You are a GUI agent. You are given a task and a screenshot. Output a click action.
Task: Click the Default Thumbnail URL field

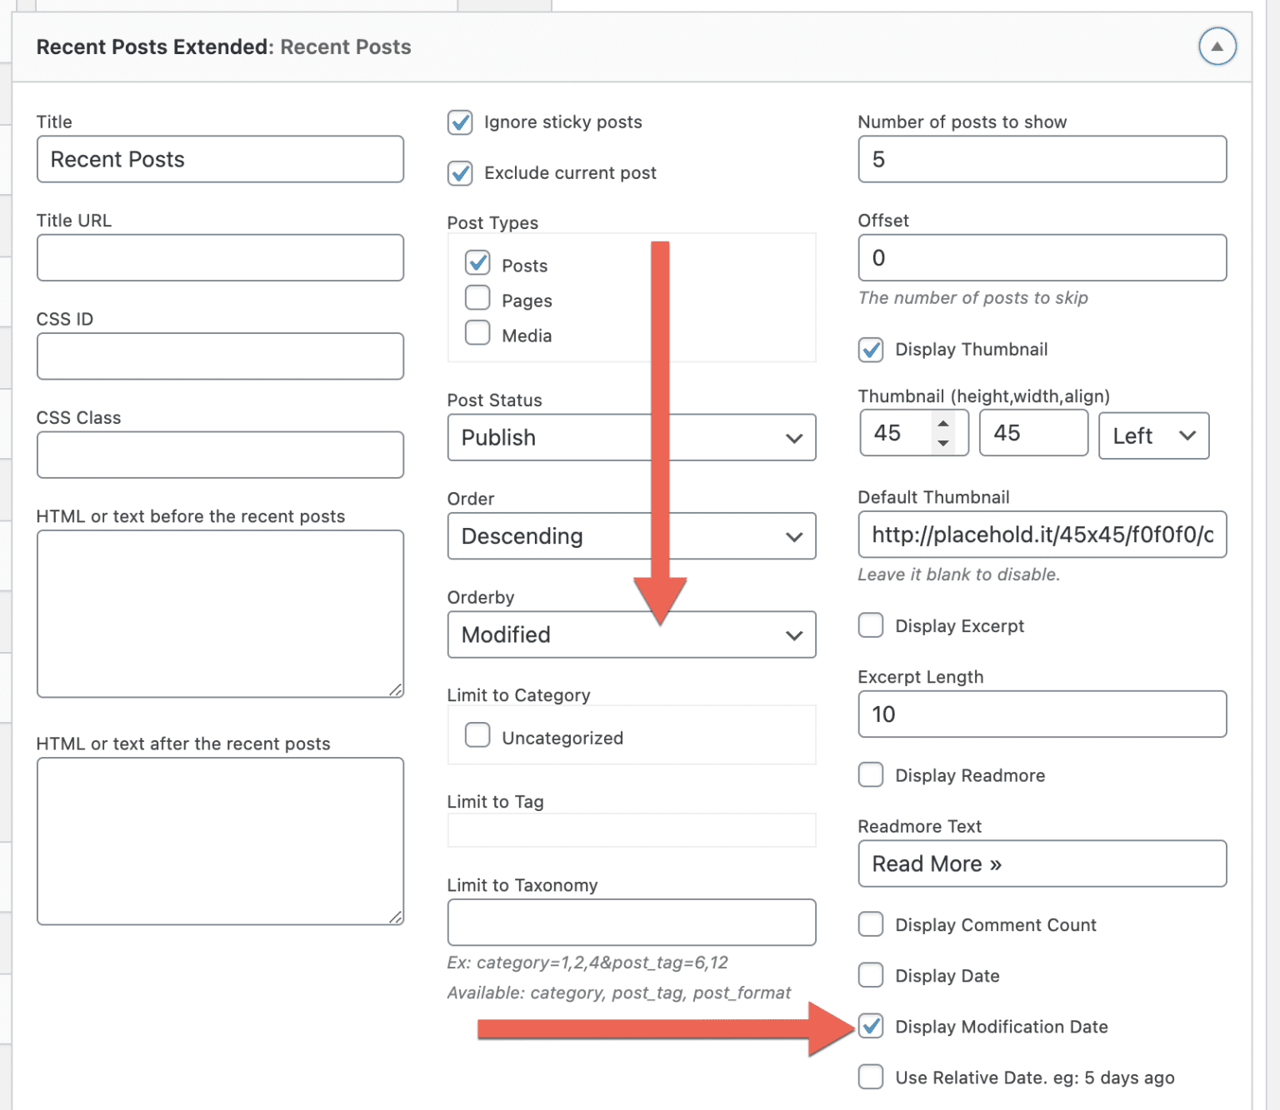coord(1042,534)
